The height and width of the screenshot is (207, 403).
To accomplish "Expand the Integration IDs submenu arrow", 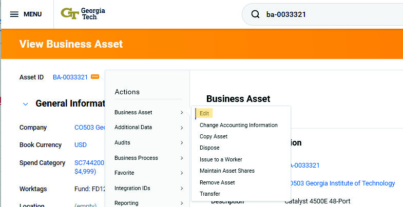I will point(182,188).
